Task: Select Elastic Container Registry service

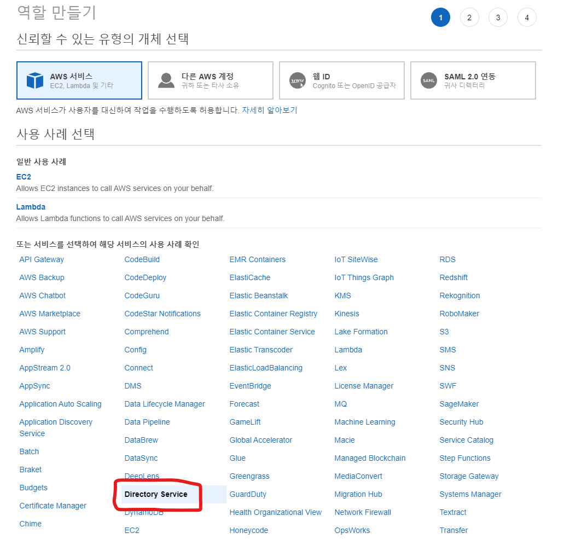Action: (274, 314)
